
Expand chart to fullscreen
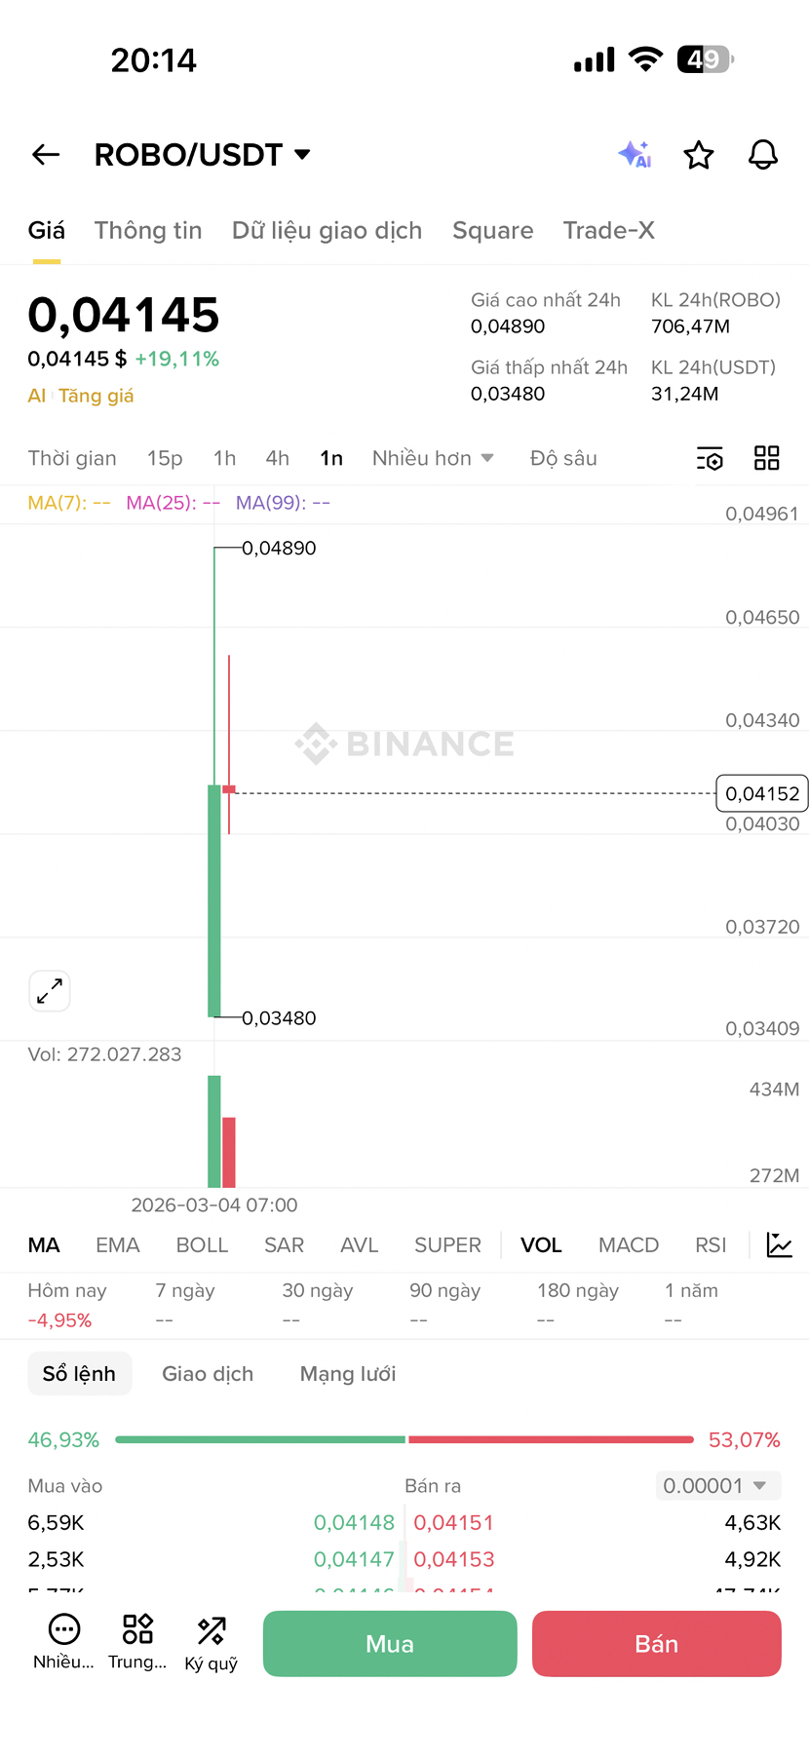(50, 991)
